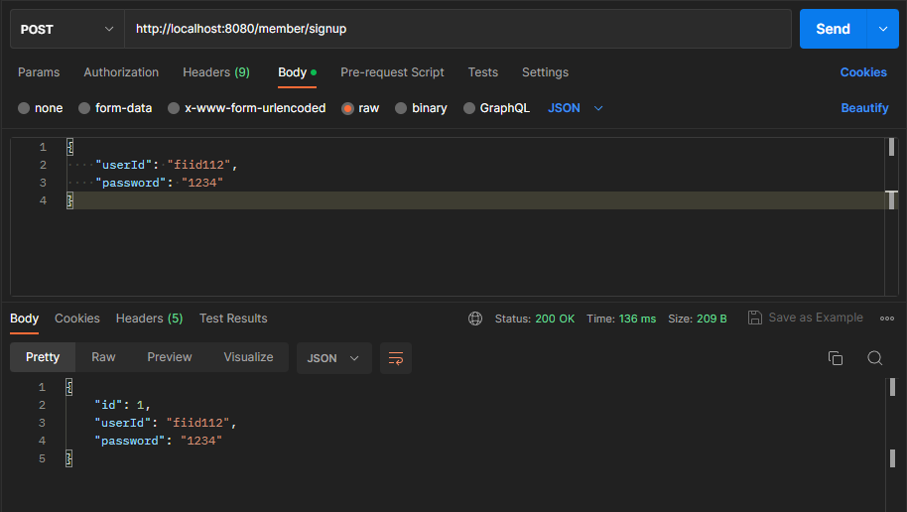Select the GraphQL body radio option
This screenshot has width=907, height=512.
pyautogui.click(x=469, y=108)
